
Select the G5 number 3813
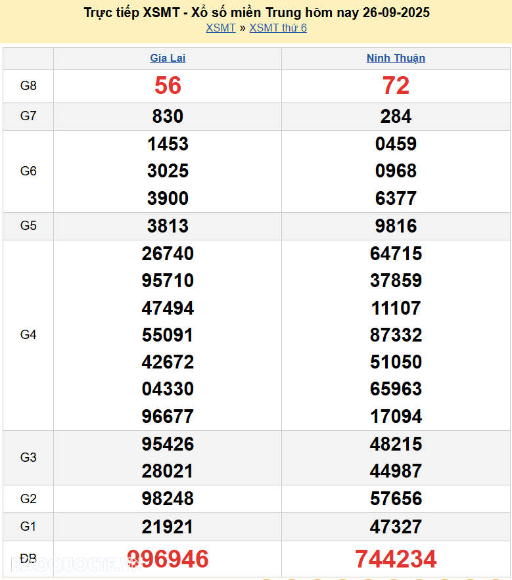point(168,226)
